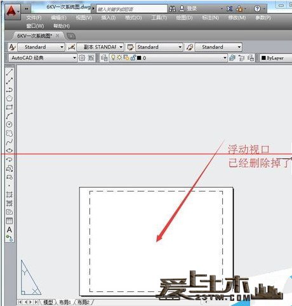Select the Circle draw tool
The image size is (292, 306).
point(10,125)
